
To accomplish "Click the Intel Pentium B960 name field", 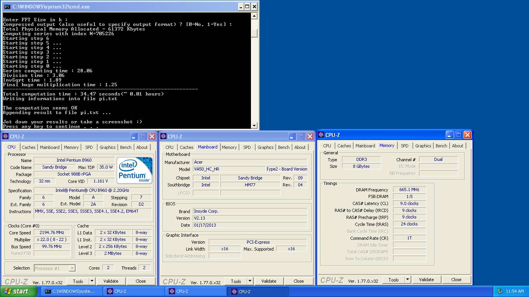I will (74, 160).
